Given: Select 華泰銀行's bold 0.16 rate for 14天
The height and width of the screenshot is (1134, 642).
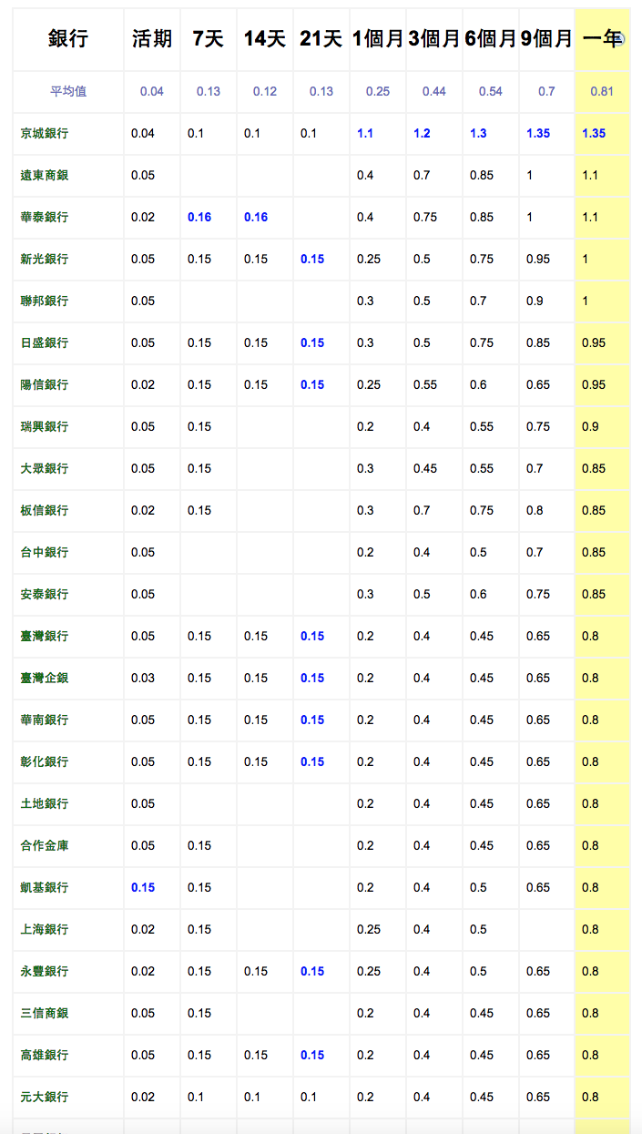Looking at the screenshot, I should [256, 217].
